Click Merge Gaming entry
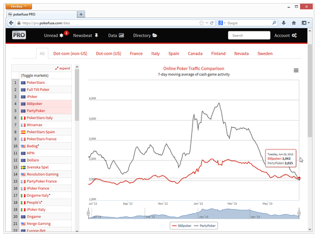 (41, 224)
